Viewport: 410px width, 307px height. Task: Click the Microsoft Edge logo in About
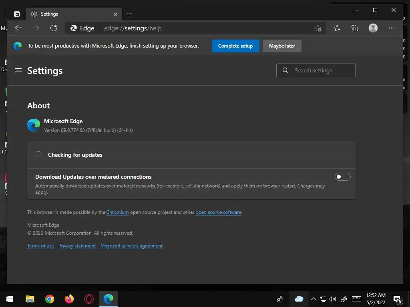(x=34, y=125)
